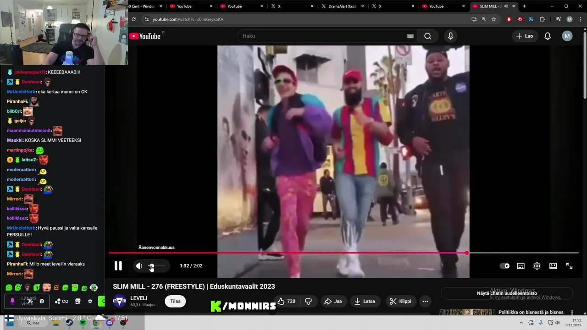This screenshot has height=330, width=587.
Task: Toggle the autoplay switch in the player
Action: tap(504, 266)
